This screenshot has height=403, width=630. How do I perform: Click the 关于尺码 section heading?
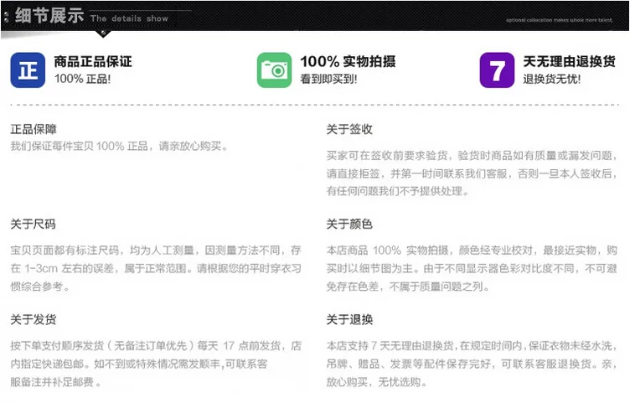tap(34, 225)
